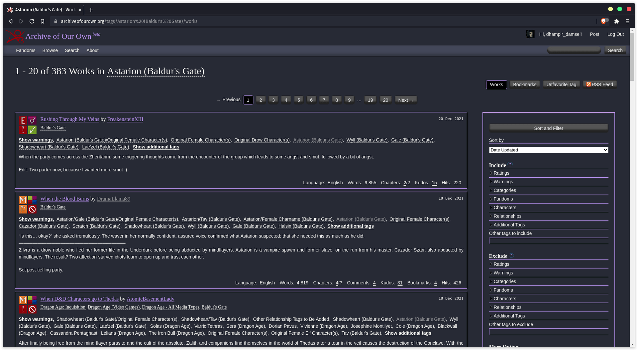Open the Fandoms menu in the navigation bar
638x351 pixels.
point(26,50)
